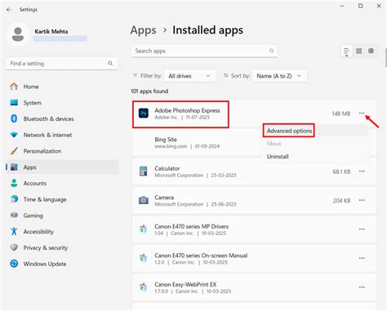Switch to grid view layout
387x311 pixels.
point(358,51)
